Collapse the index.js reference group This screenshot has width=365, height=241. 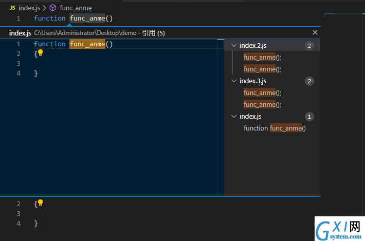[234, 116]
